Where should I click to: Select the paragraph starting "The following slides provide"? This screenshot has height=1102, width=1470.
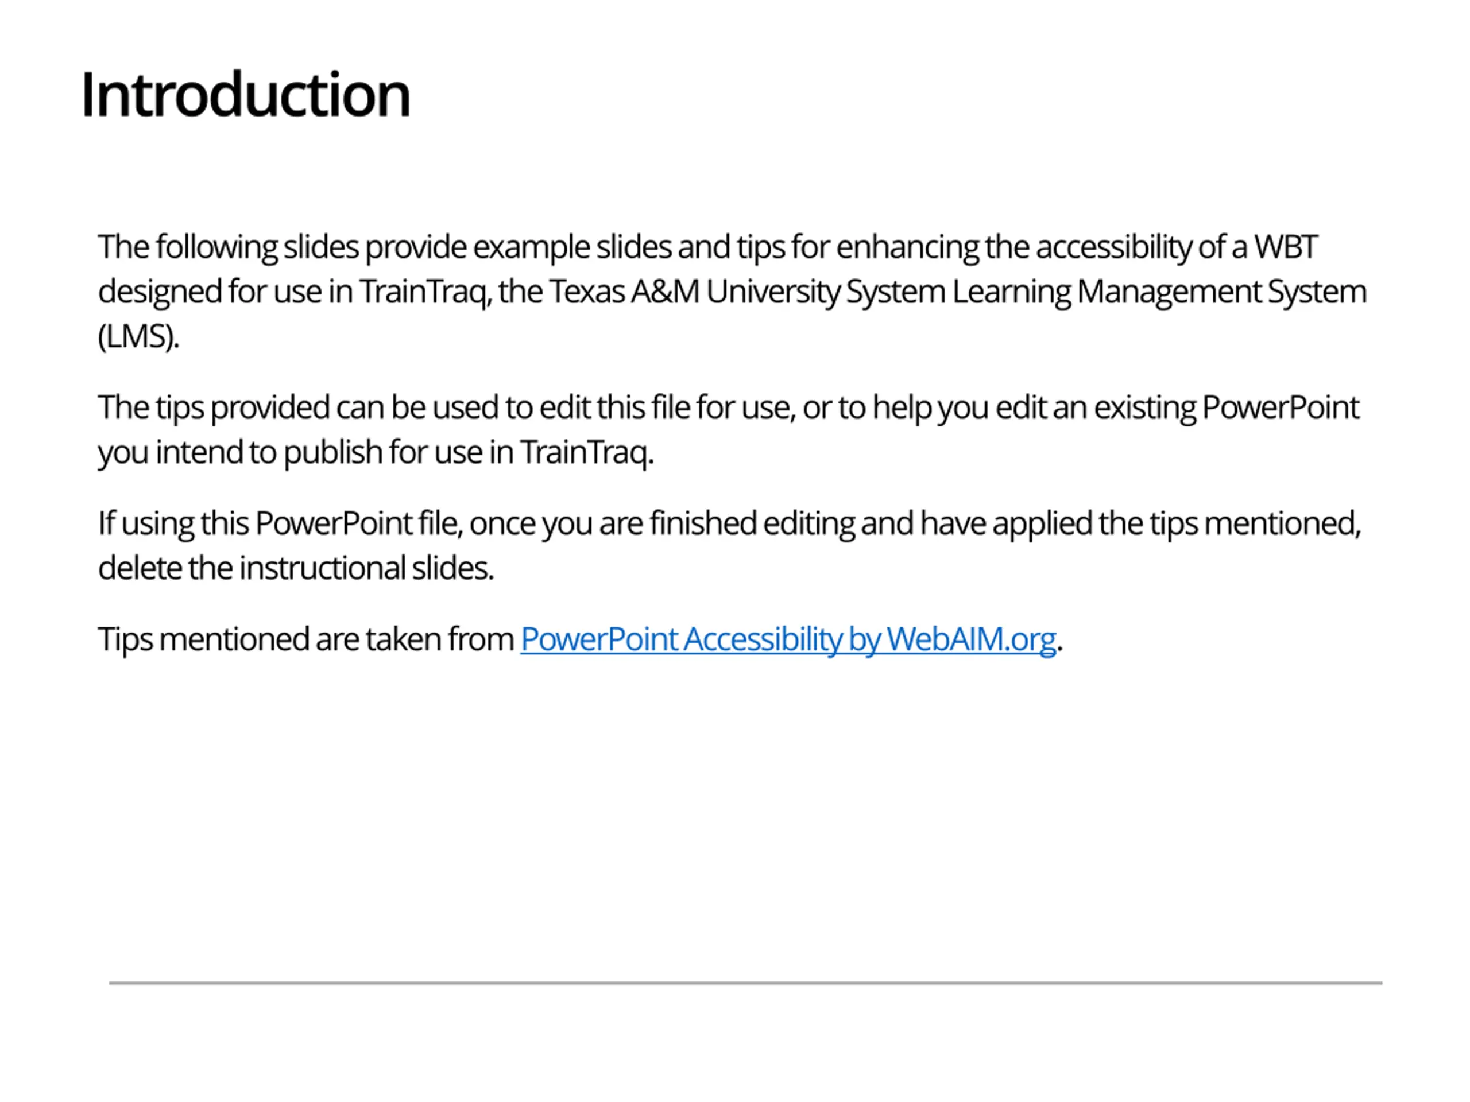(732, 291)
